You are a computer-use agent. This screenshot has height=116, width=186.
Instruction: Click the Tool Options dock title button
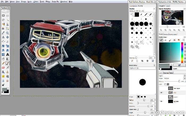click(155, 2)
